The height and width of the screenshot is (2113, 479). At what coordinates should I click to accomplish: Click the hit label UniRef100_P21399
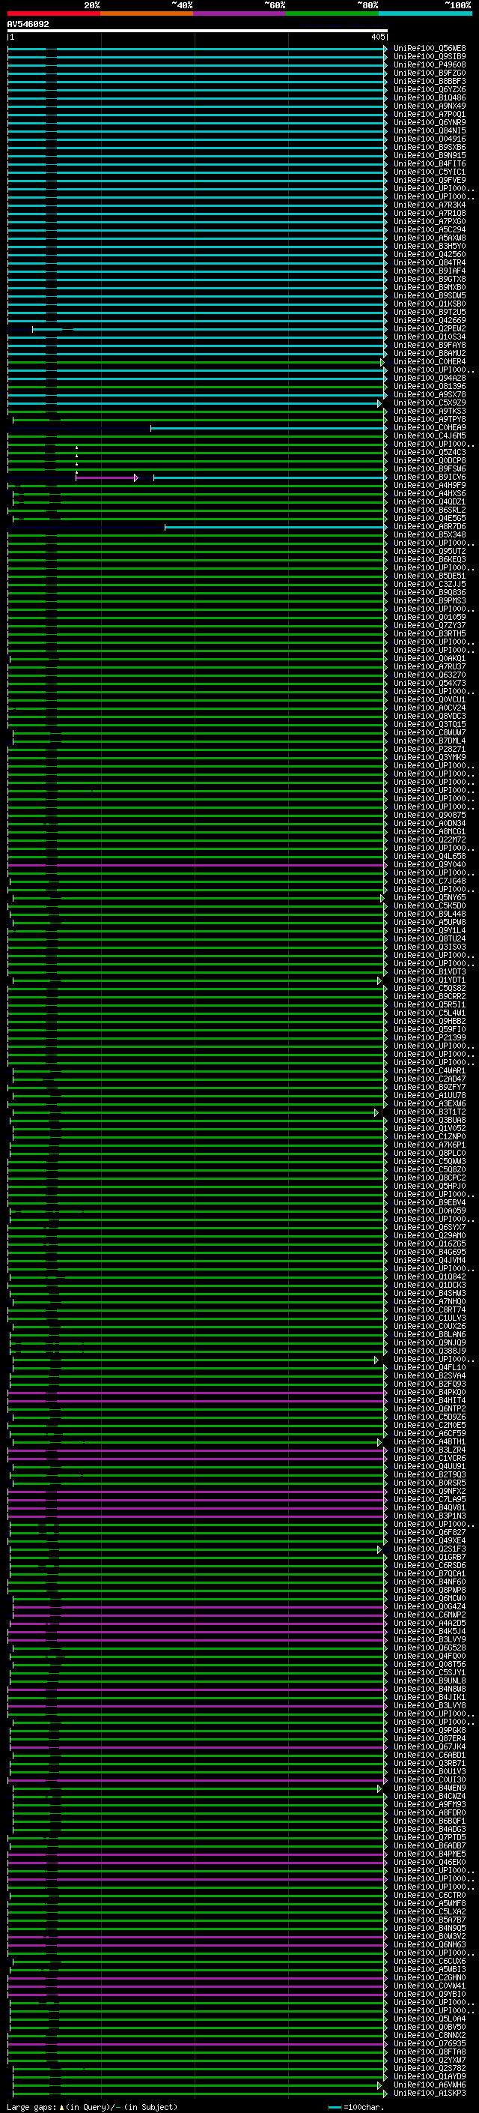click(430, 1037)
